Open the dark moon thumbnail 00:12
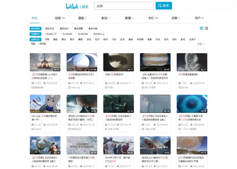Screen dimensions: 237x169 [118, 62]
